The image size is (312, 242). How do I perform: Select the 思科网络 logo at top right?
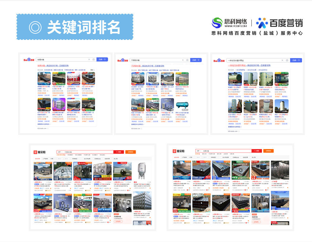coord(229,22)
